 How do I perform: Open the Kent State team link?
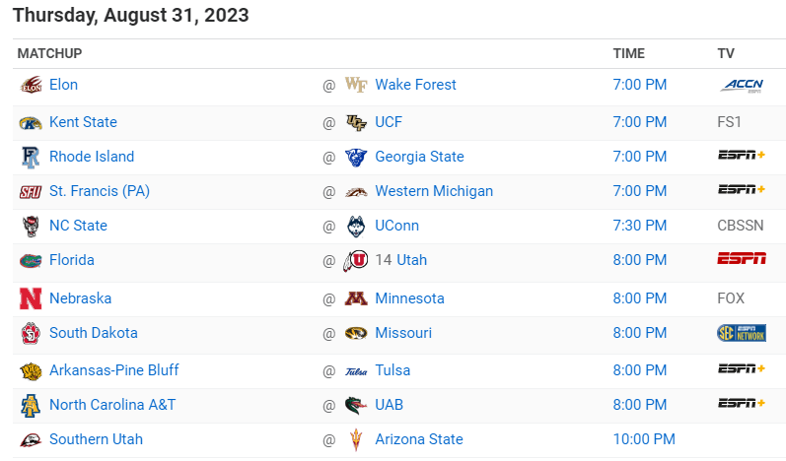point(83,122)
